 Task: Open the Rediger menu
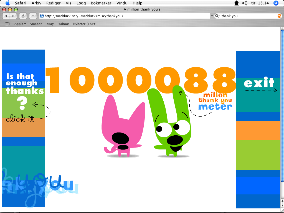(54, 3)
